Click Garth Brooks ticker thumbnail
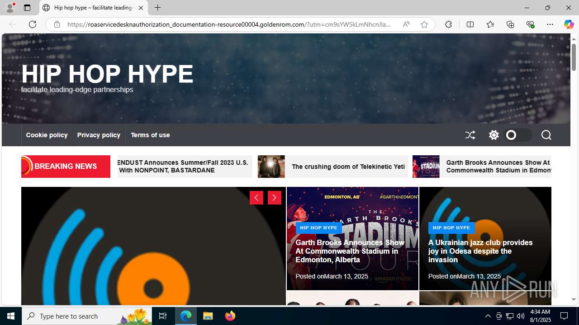 pyautogui.click(x=426, y=167)
